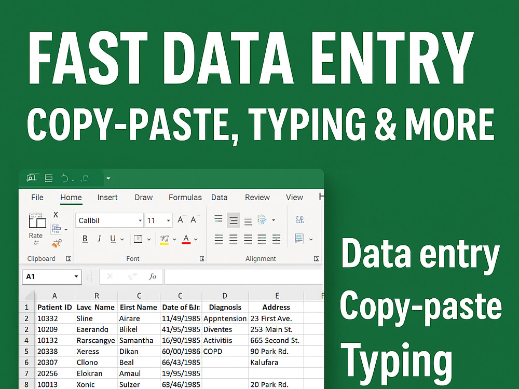Switch to the Formulas tab
The height and width of the screenshot is (389, 519).
(185, 198)
